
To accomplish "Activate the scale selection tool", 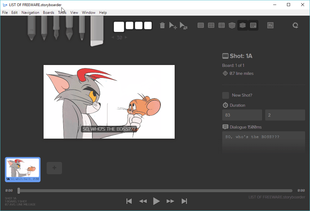I will 184,25.
